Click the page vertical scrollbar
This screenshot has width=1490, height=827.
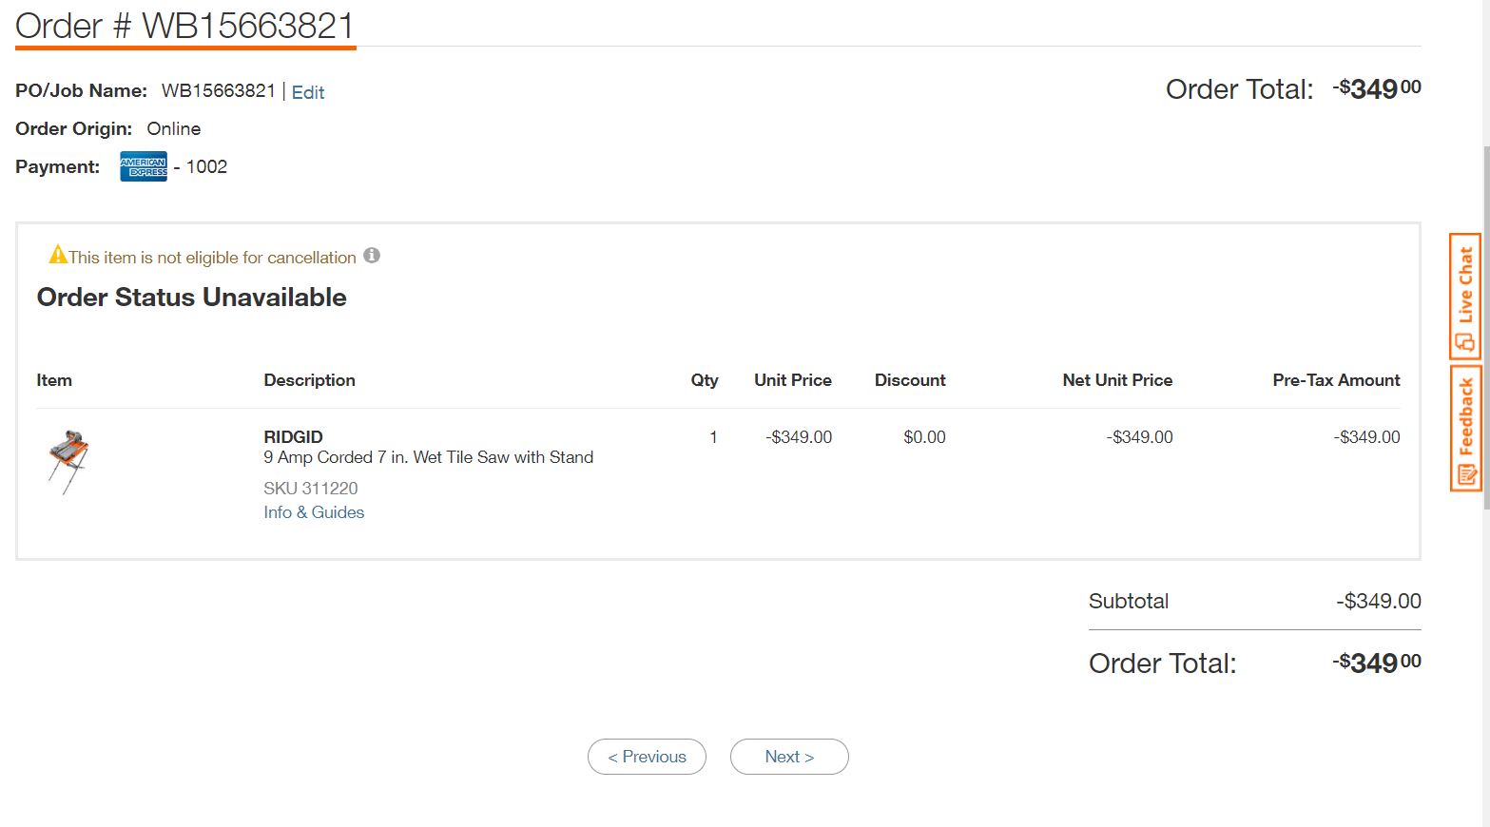[x=1485, y=328]
